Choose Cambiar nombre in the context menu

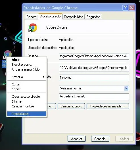tap(27, 106)
